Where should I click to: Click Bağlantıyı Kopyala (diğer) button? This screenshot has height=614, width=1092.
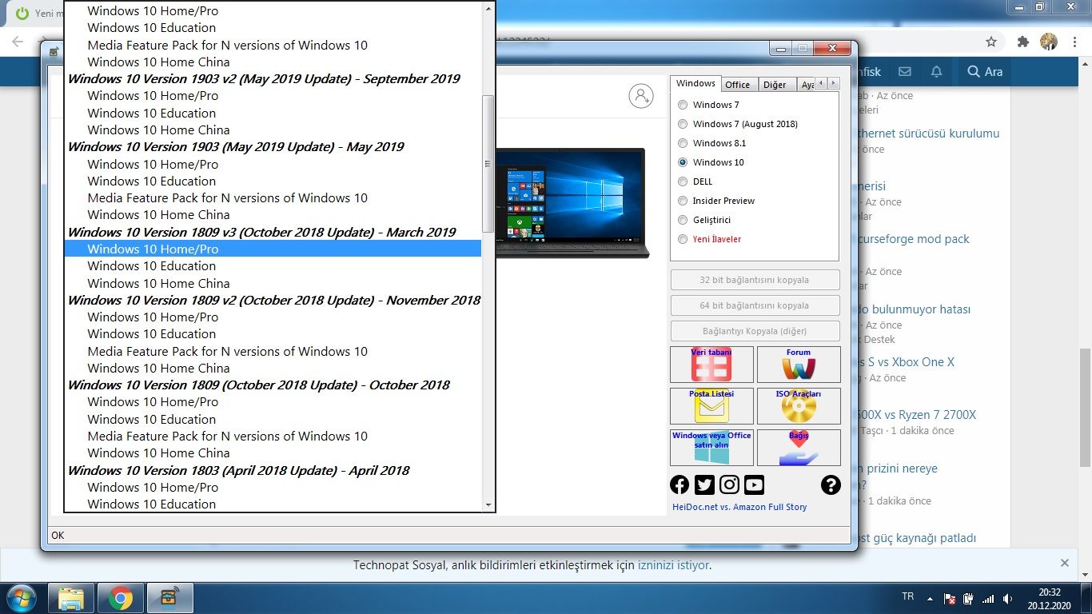(x=755, y=331)
